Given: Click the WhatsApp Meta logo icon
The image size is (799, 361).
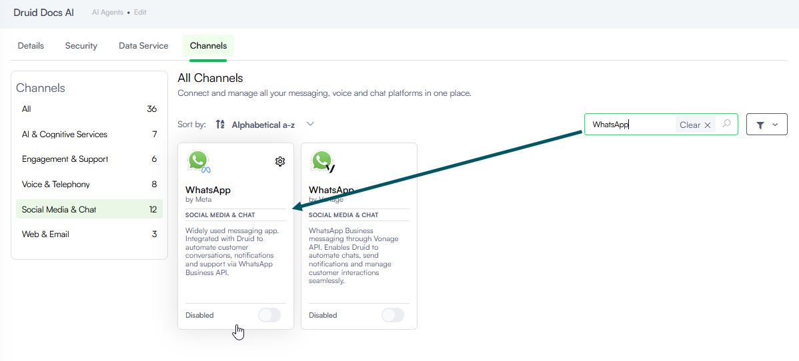Looking at the screenshot, I should click(x=199, y=161).
